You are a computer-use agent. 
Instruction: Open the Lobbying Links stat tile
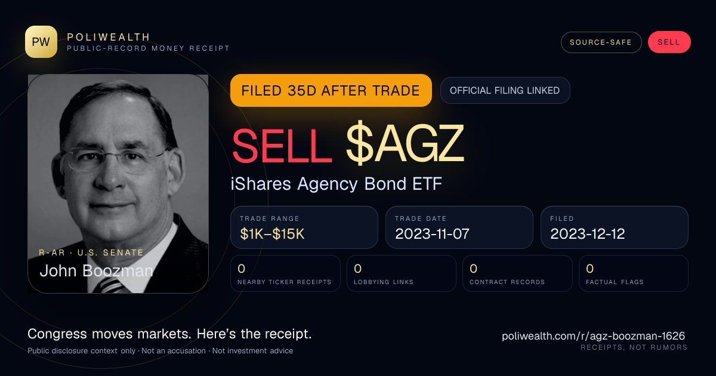(x=401, y=273)
